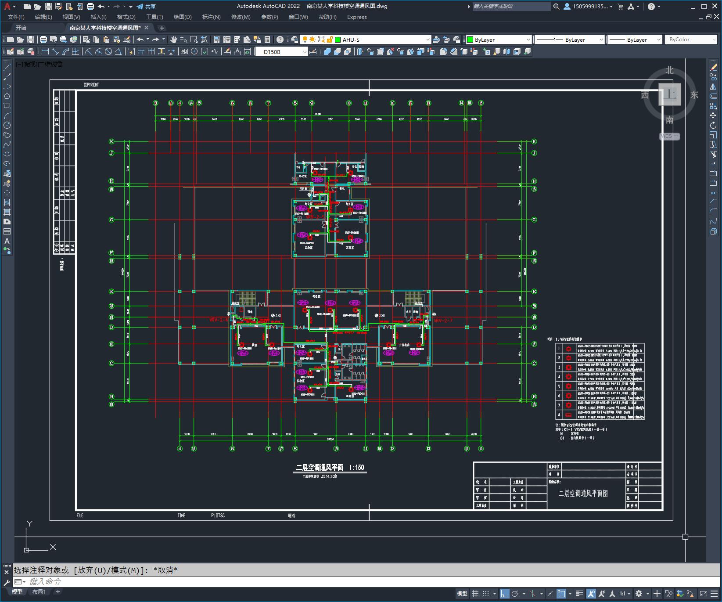Toggle lineweight display in status bar
Screen dimensions: 722x602
pos(579,594)
